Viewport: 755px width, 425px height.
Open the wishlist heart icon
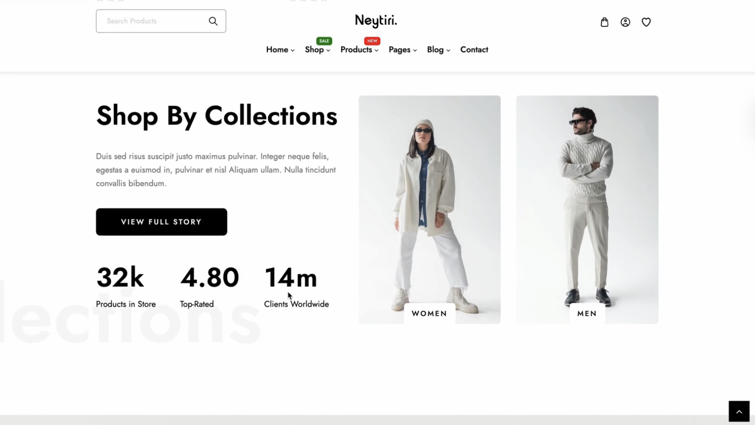(x=646, y=22)
